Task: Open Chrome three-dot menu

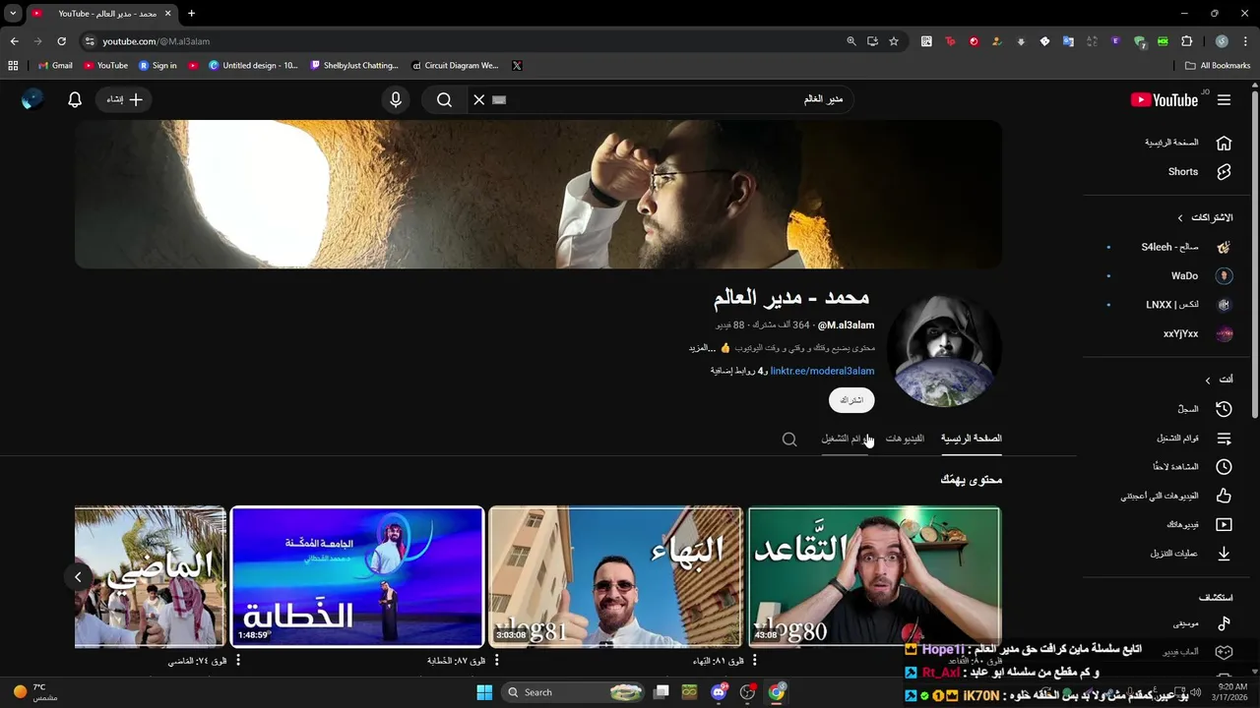Action: (x=1246, y=41)
